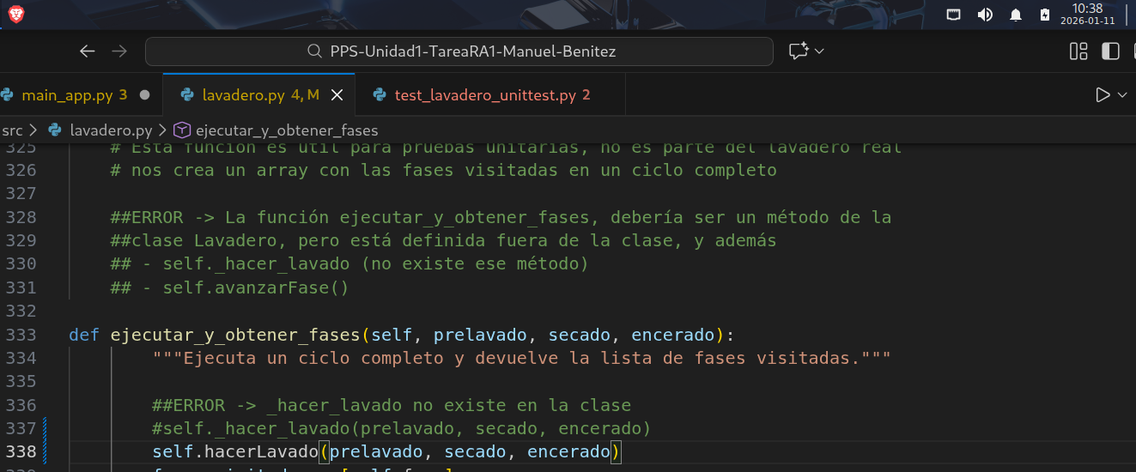Open the Copilot chat sparkle icon
Image resolution: width=1136 pixels, height=472 pixels.
[x=799, y=51]
